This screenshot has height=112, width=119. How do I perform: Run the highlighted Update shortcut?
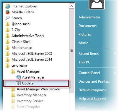[x=36, y=83]
